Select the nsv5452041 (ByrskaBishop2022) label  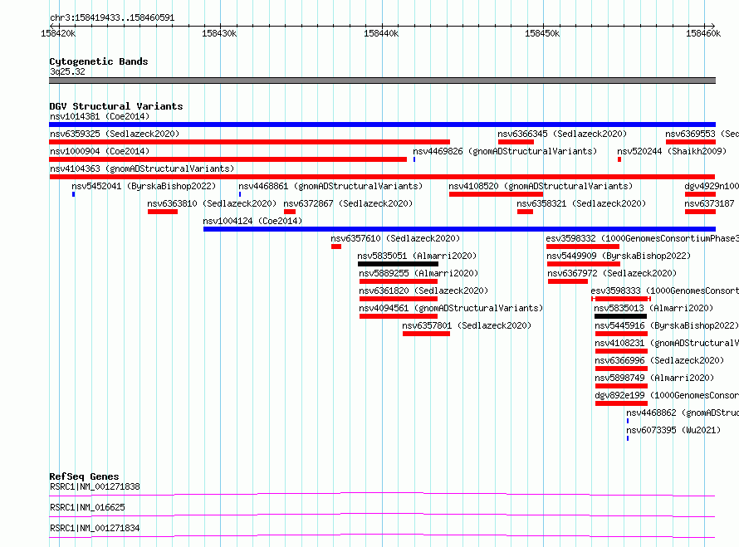pyautogui.click(x=144, y=186)
